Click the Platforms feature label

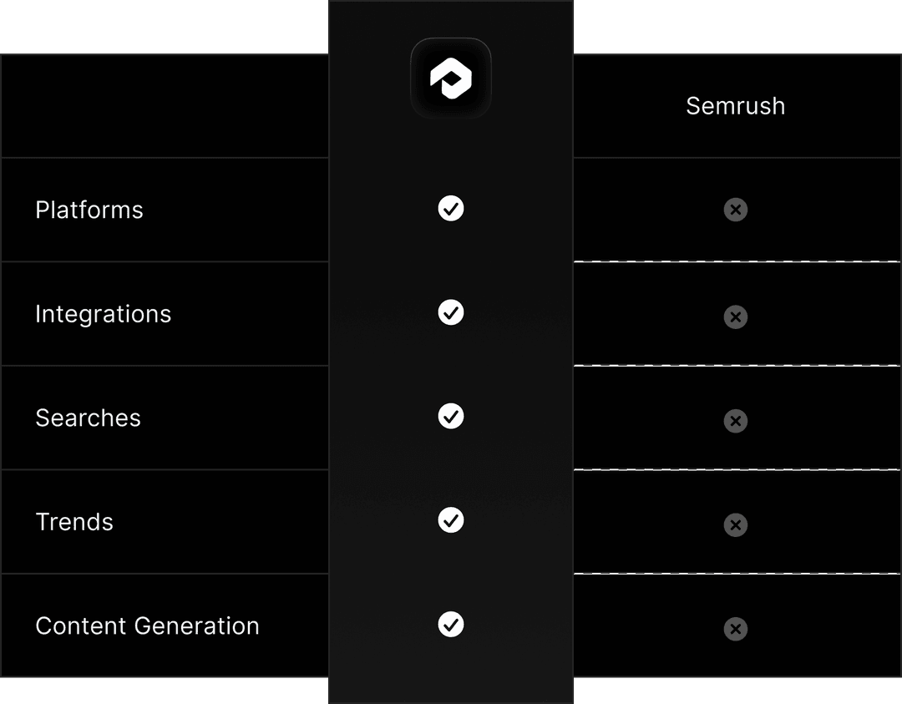click(89, 210)
